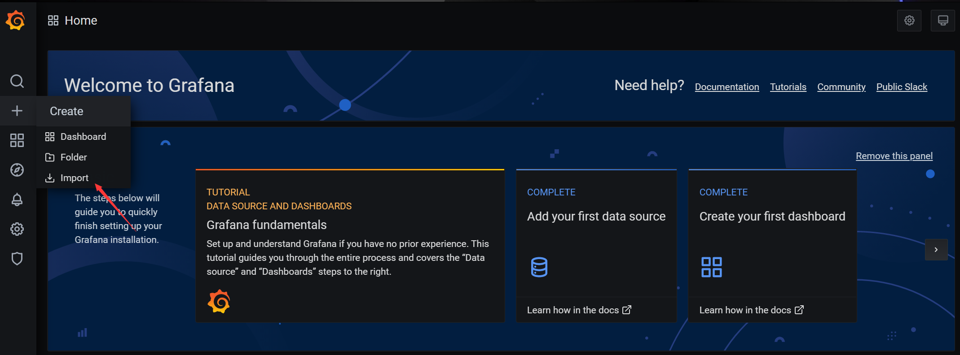Open the Configuration gear icon in sidebar
Image resolution: width=960 pixels, height=355 pixels.
tap(17, 229)
